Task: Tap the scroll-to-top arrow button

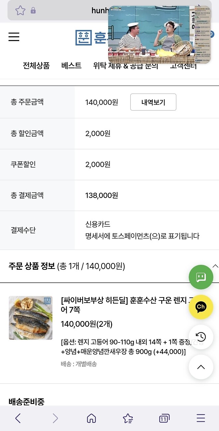Action: point(201,367)
